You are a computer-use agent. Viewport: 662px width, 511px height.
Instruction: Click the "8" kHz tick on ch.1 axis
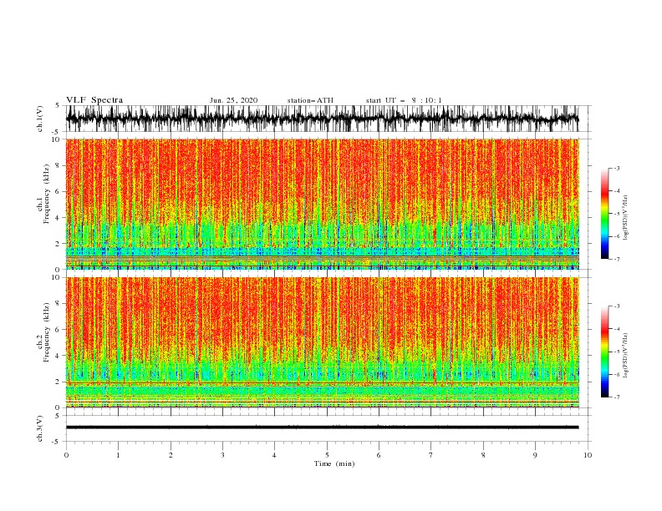(x=59, y=165)
